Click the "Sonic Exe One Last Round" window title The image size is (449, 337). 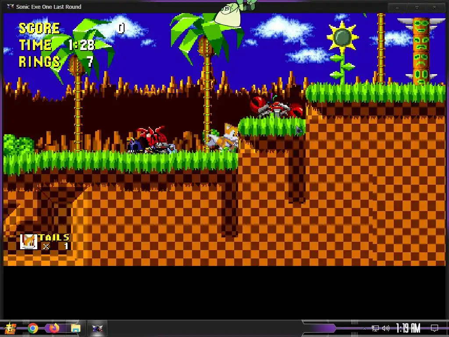(x=49, y=7)
